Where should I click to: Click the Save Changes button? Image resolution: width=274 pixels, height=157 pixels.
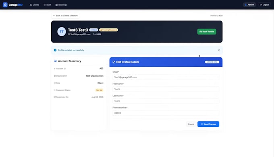point(208,124)
